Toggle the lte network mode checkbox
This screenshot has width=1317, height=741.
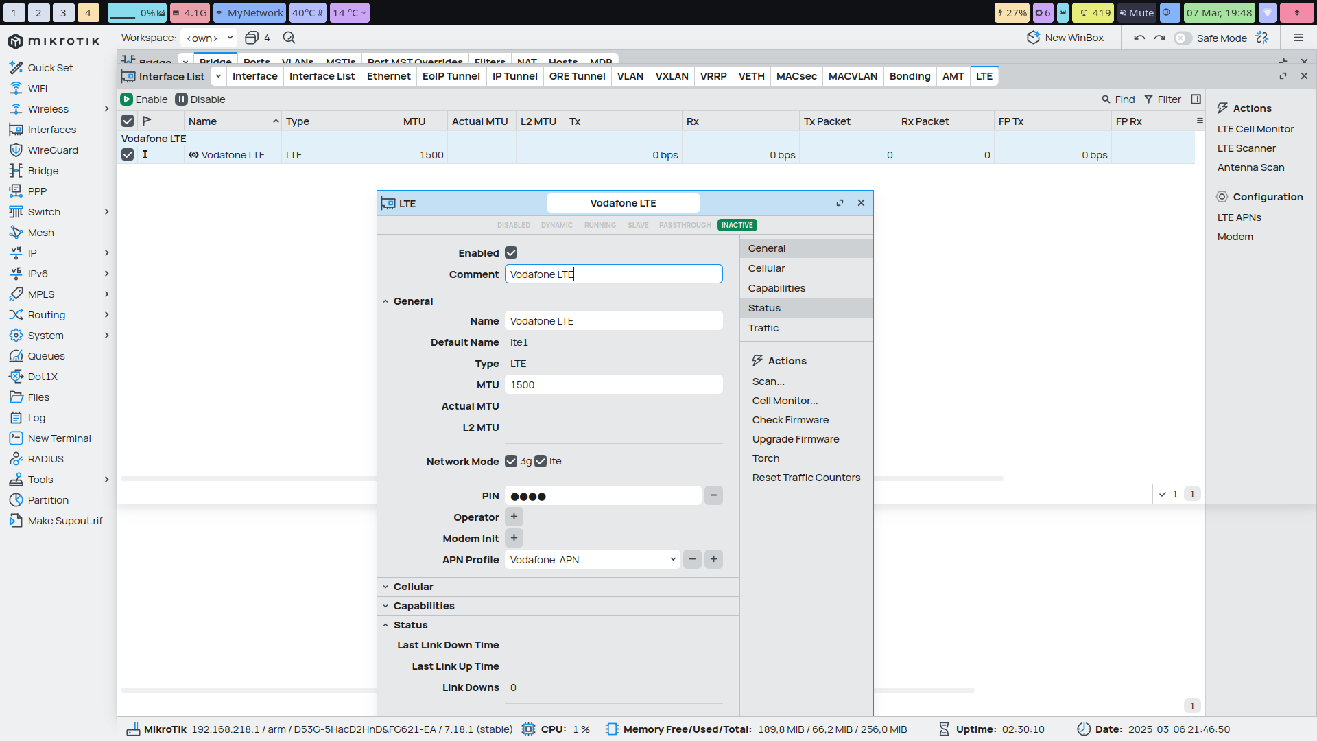coord(542,461)
